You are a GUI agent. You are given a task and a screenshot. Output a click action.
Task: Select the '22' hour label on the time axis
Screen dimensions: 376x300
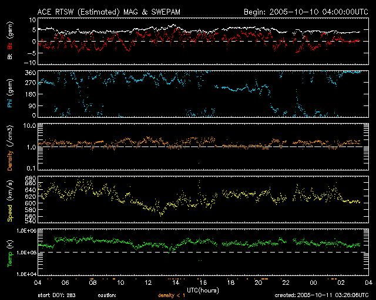click(x=286, y=283)
